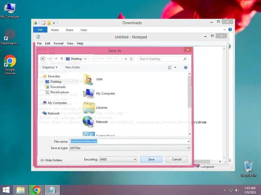
Task: Click Notepad title bar app icon
Action: 38,37
